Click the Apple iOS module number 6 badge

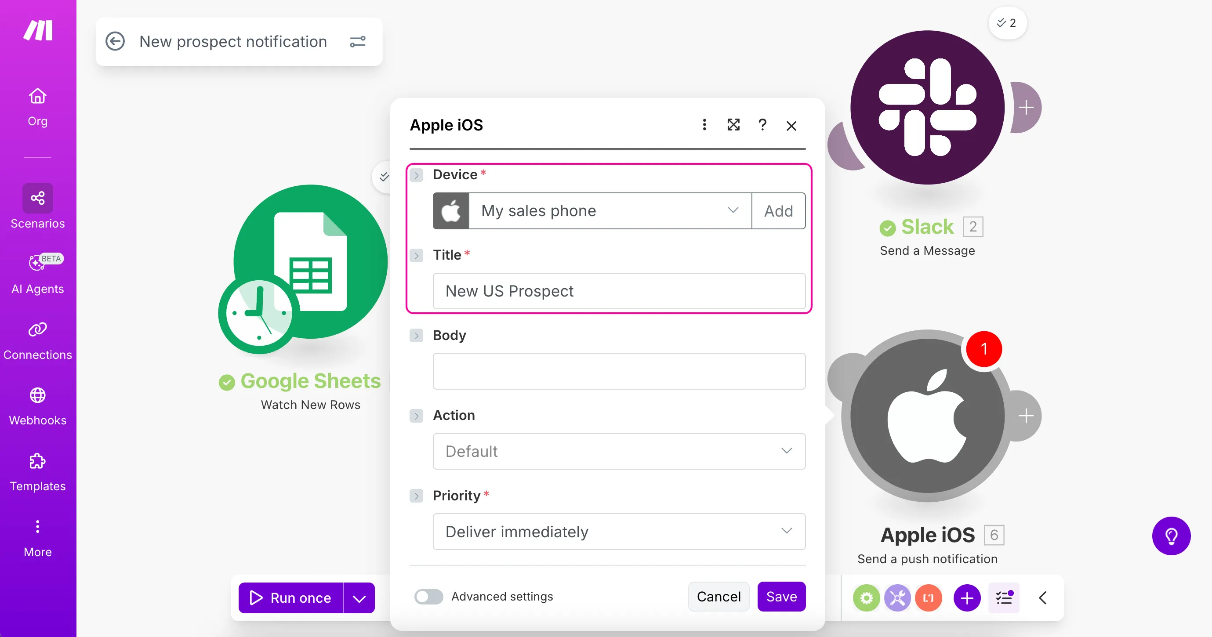pyautogui.click(x=994, y=535)
